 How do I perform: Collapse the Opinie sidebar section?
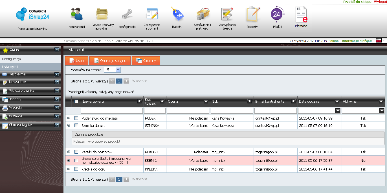pos(57,50)
